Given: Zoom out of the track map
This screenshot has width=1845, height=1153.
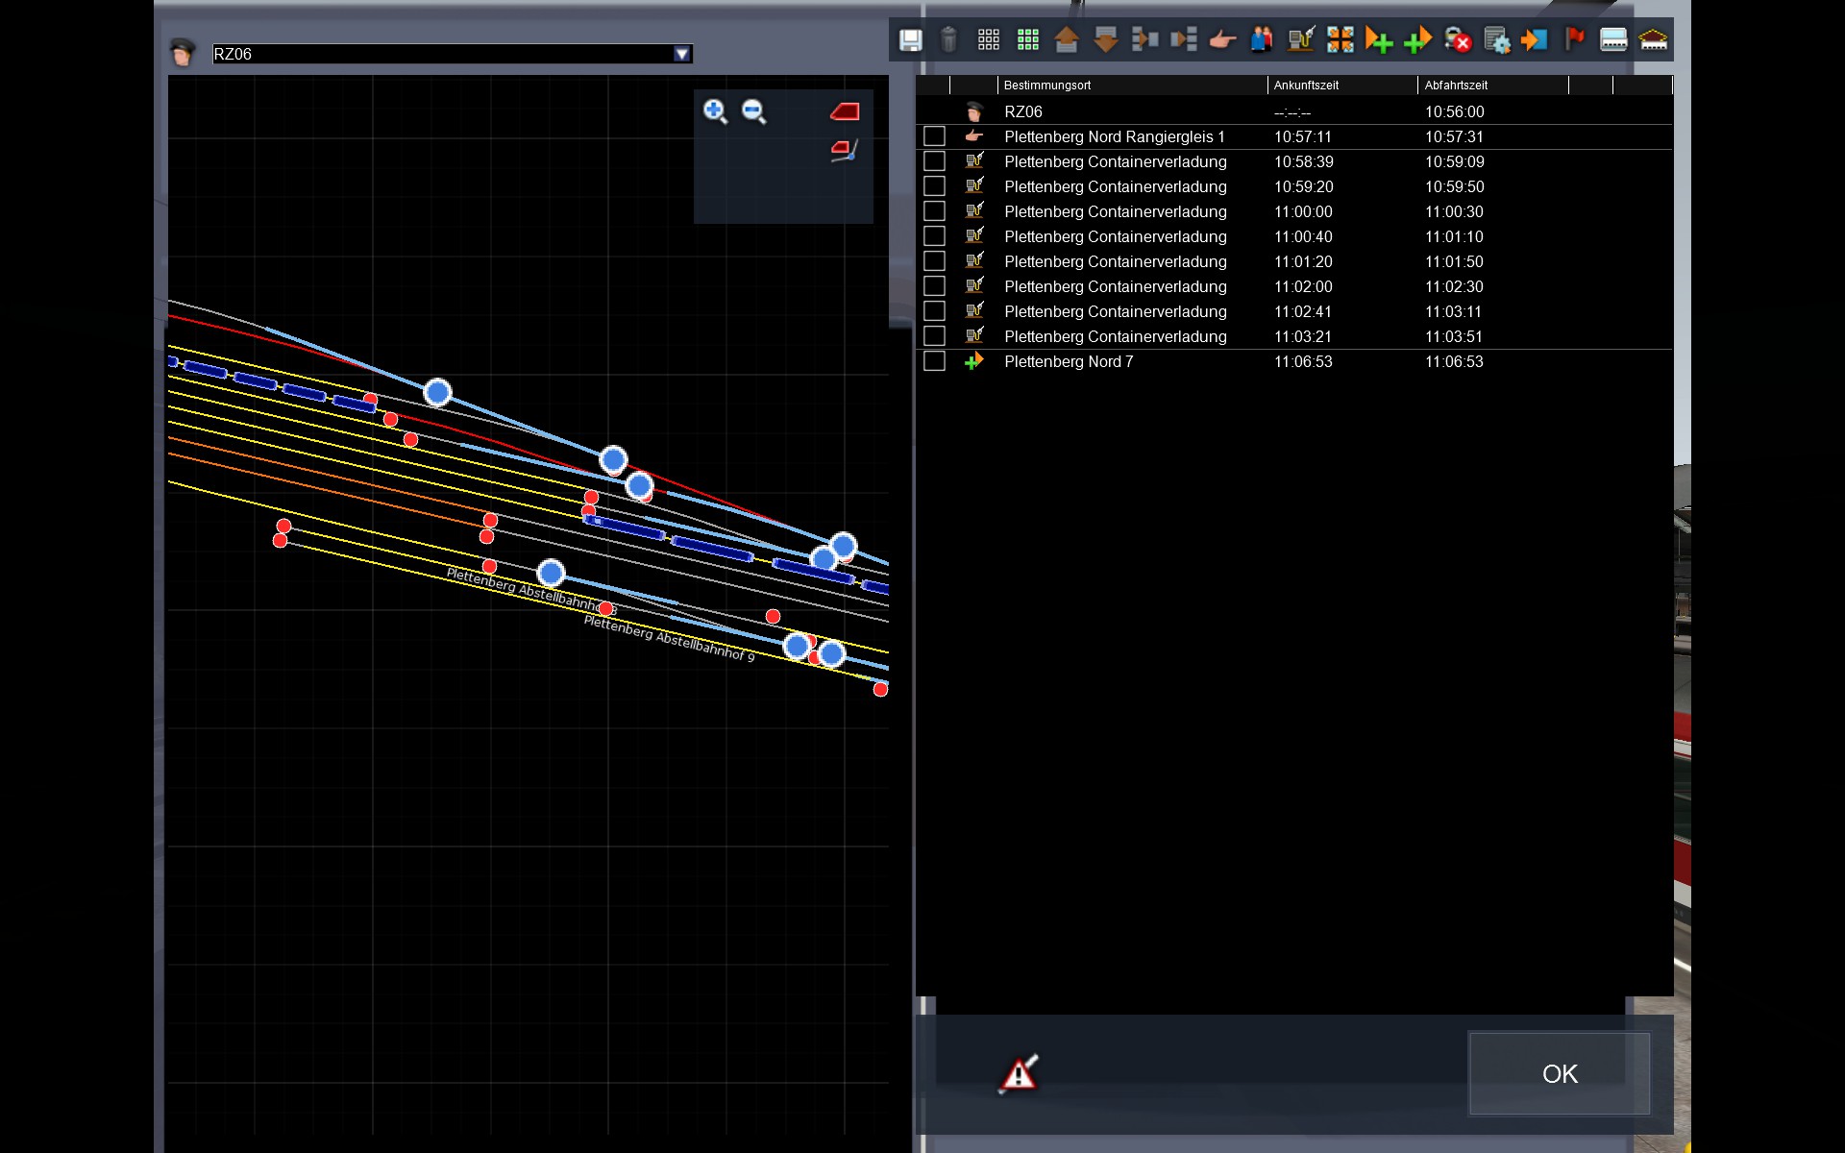Looking at the screenshot, I should (754, 111).
